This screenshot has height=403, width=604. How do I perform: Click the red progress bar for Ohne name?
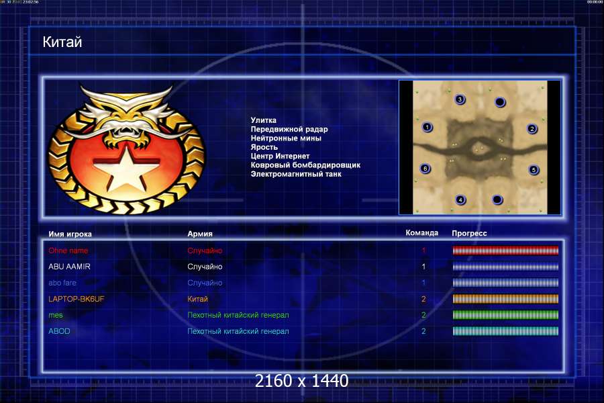coord(505,251)
